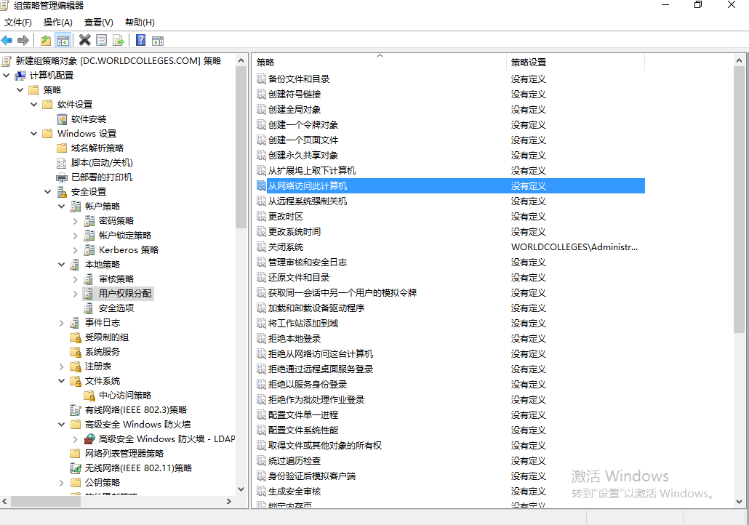
Task: Click the policy icon beside 备份文件和目录
Action: (261, 79)
